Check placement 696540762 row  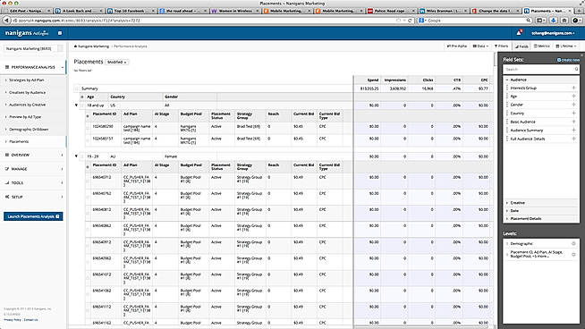[x=88, y=197]
